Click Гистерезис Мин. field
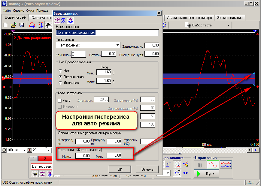 [114, 155]
